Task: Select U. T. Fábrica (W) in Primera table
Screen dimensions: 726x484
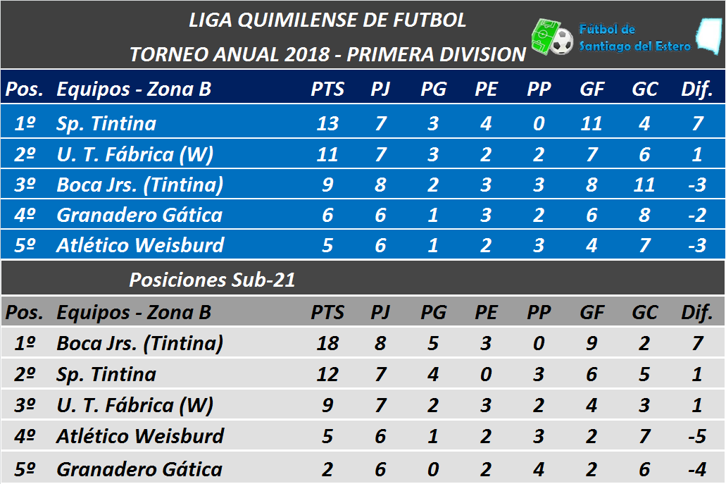Action: click(134, 154)
